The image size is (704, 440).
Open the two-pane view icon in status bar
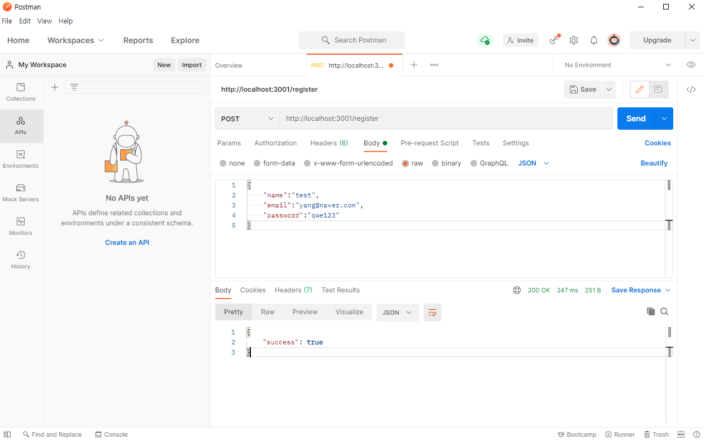pyautogui.click(x=681, y=434)
